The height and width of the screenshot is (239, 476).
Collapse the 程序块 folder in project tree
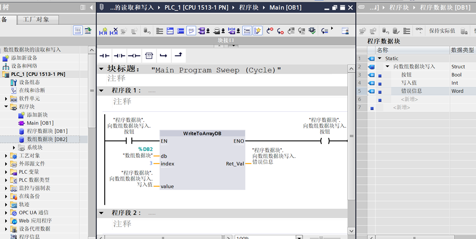coord(6,107)
